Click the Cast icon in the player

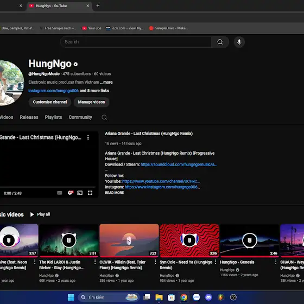80,193
